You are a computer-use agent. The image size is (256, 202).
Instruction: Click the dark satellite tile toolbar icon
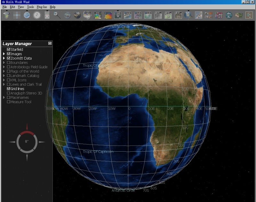(118, 15)
